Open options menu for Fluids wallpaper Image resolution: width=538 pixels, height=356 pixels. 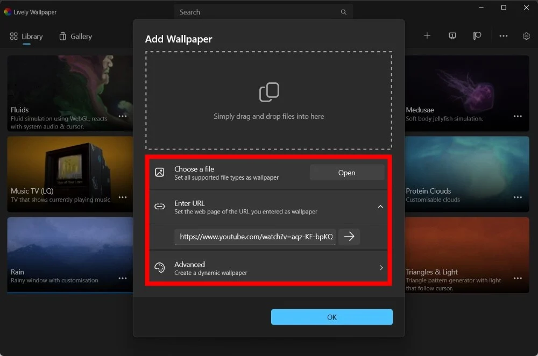click(123, 116)
